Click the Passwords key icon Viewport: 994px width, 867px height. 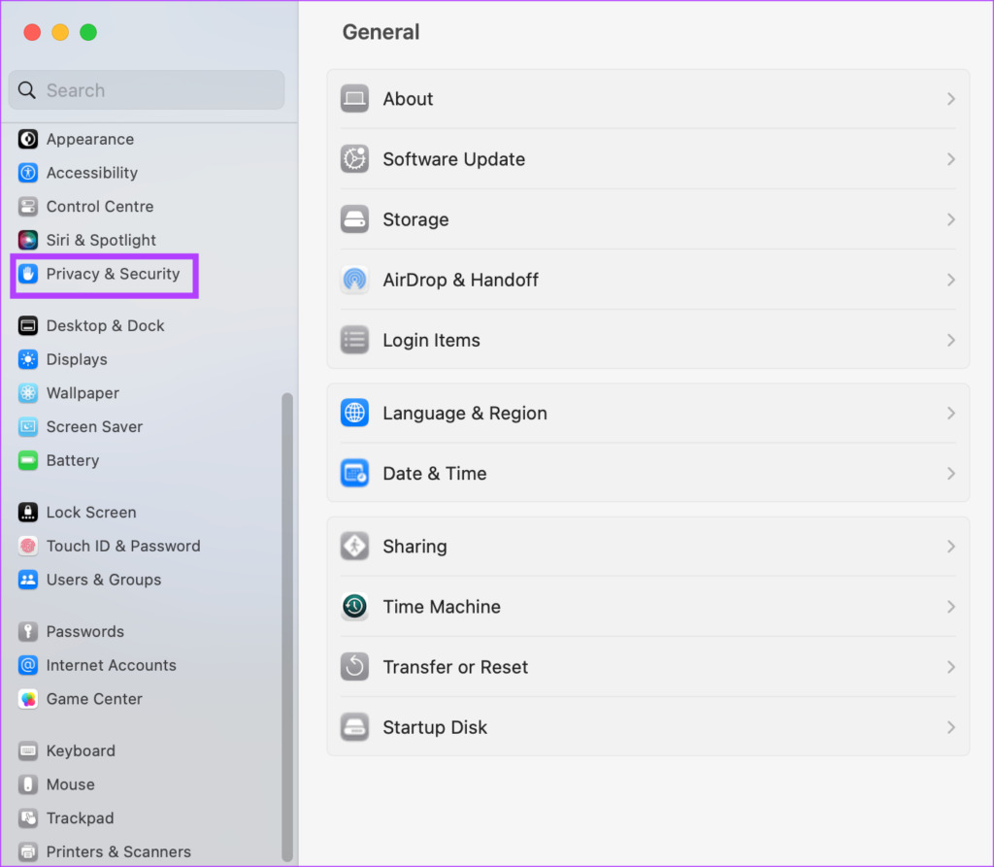click(x=28, y=631)
